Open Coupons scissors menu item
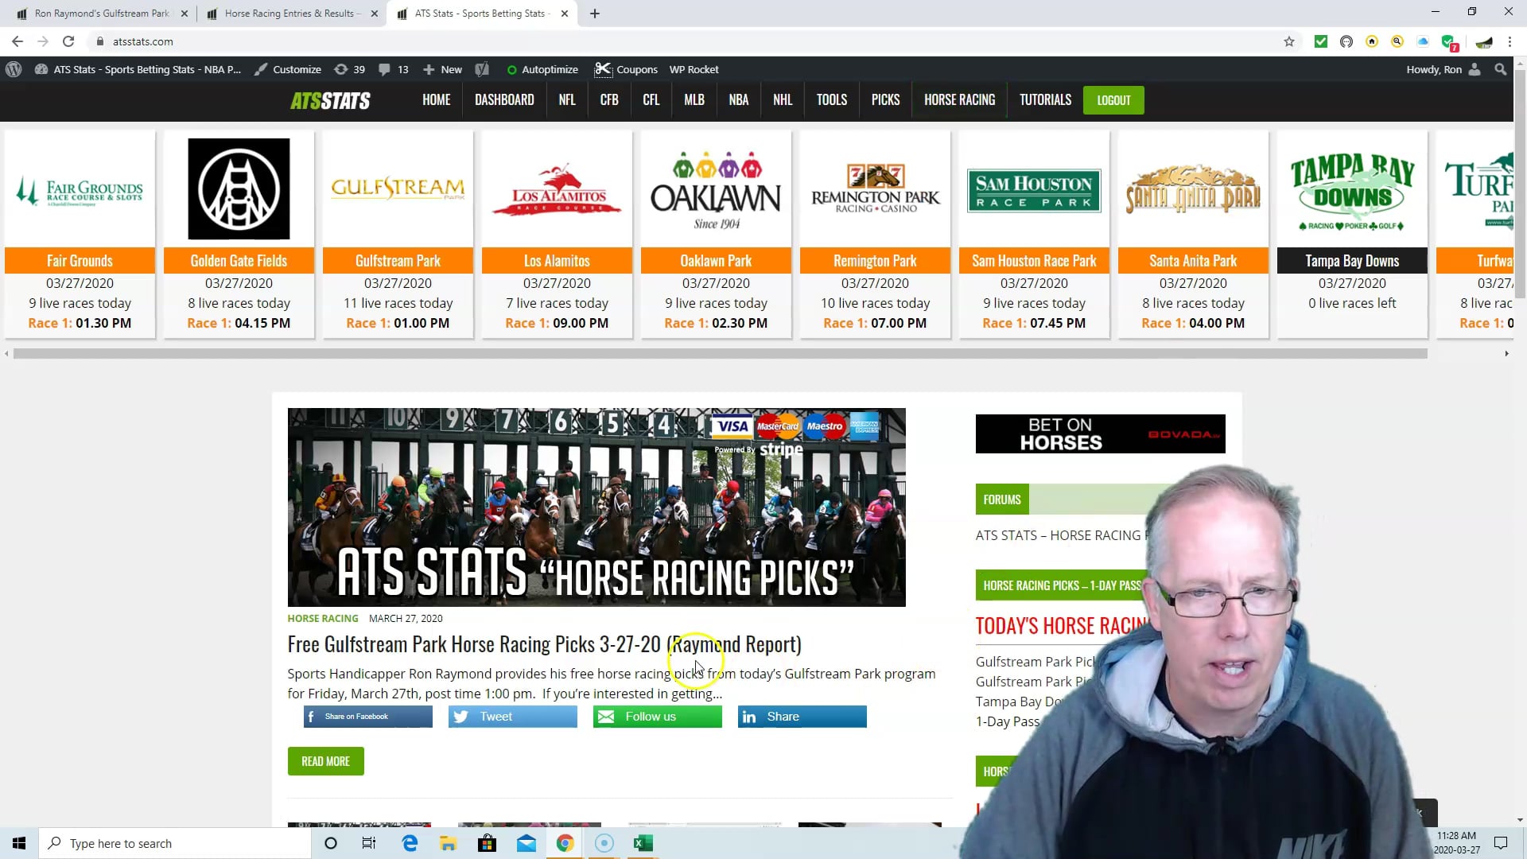 [626, 69]
